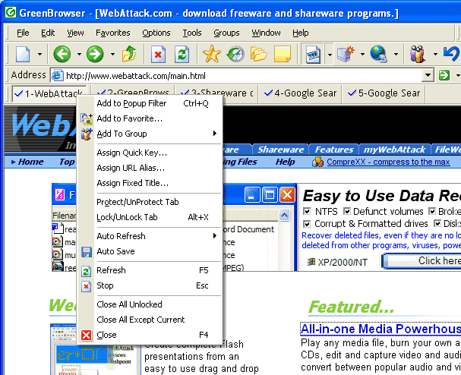This screenshot has height=375, width=461.
Task: Open dropdown arrow next to text page icon
Action: tap(330, 55)
